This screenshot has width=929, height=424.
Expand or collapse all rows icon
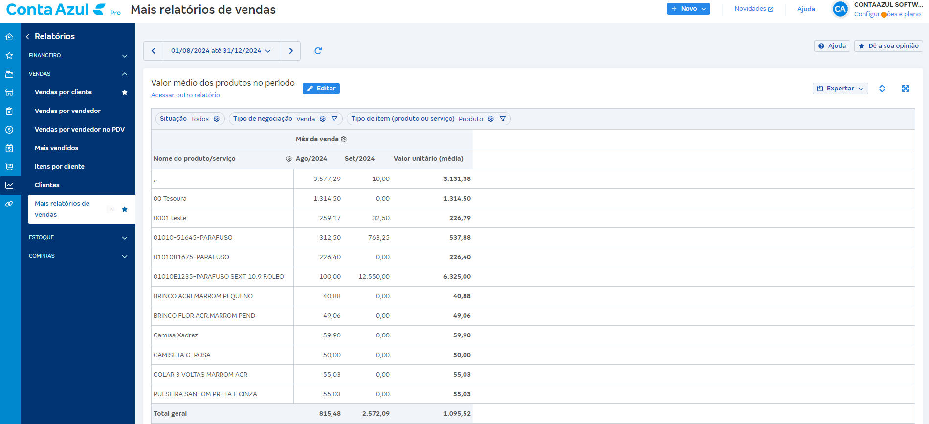pyautogui.click(x=882, y=89)
